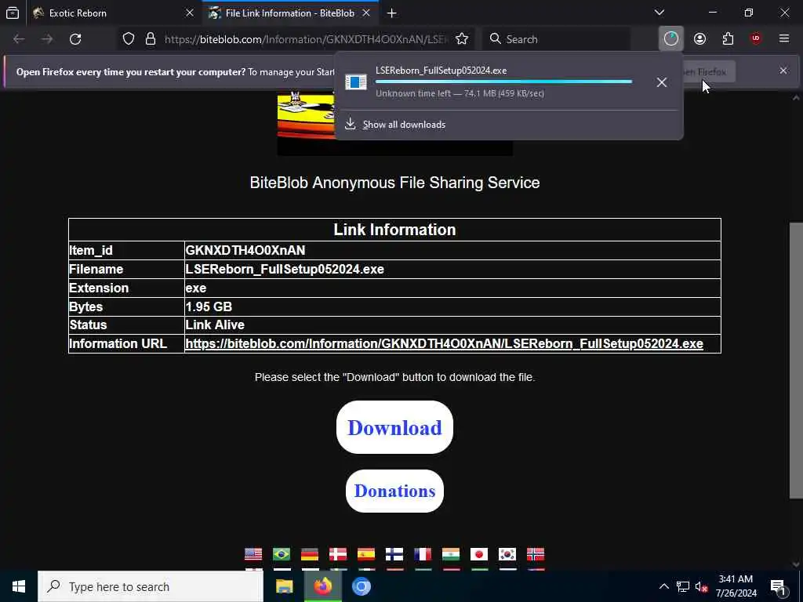Open Firefox View button
Viewport: 803px width, 602px height.
click(x=13, y=13)
